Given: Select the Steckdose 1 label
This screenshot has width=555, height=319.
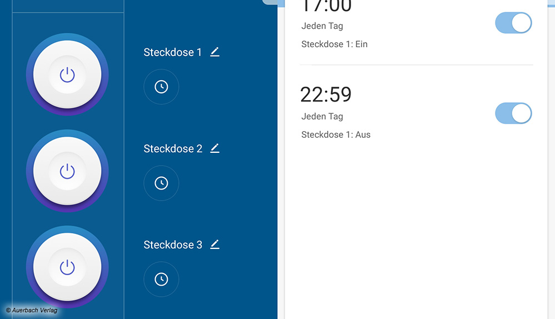Looking at the screenshot, I should tap(173, 52).
